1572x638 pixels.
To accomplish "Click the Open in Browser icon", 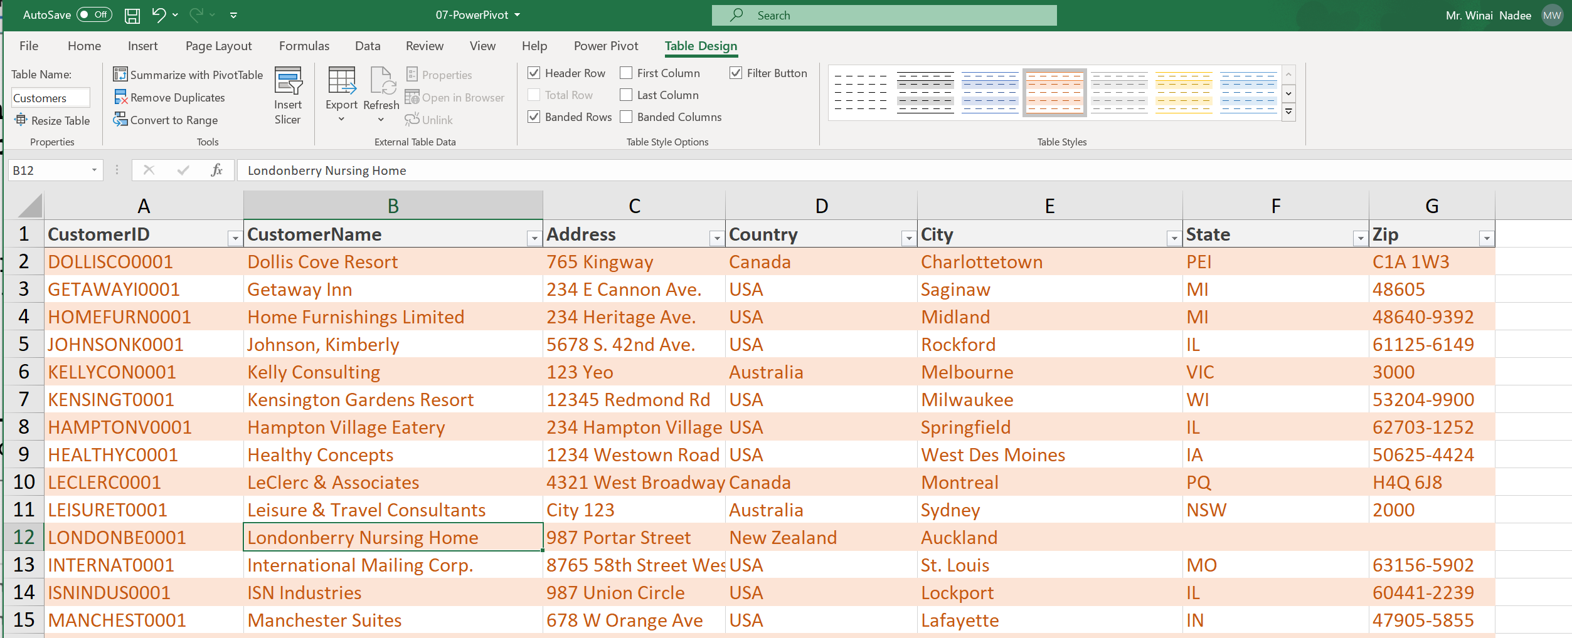I will pos(412,97).
